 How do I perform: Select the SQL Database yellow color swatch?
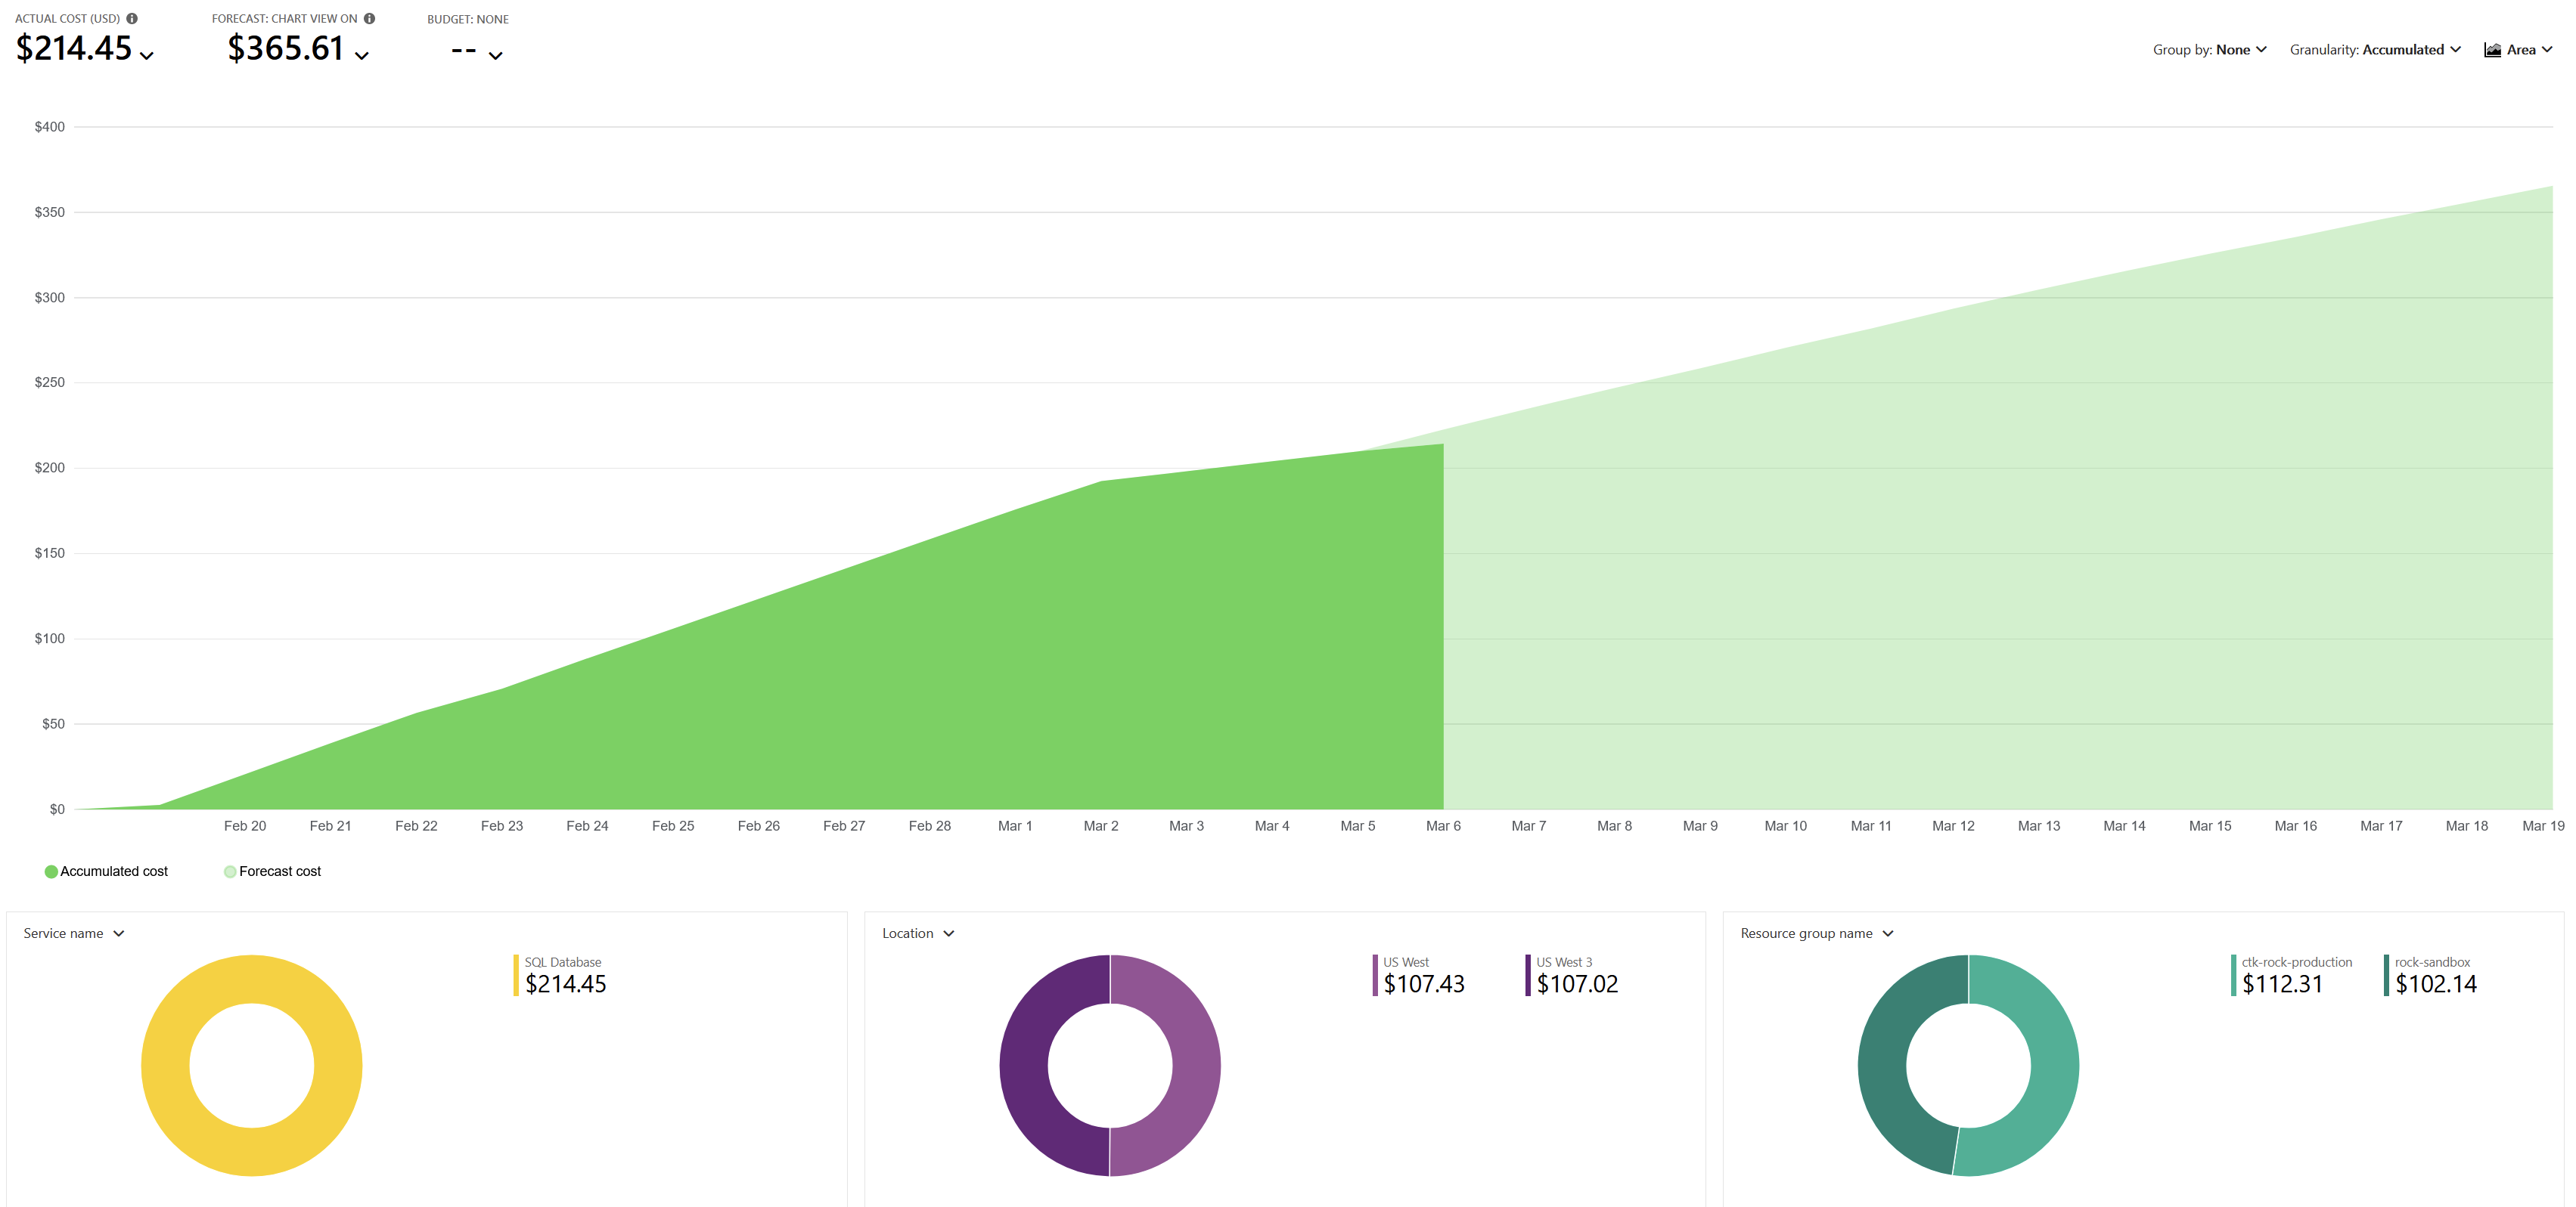(x=516, y=975)
